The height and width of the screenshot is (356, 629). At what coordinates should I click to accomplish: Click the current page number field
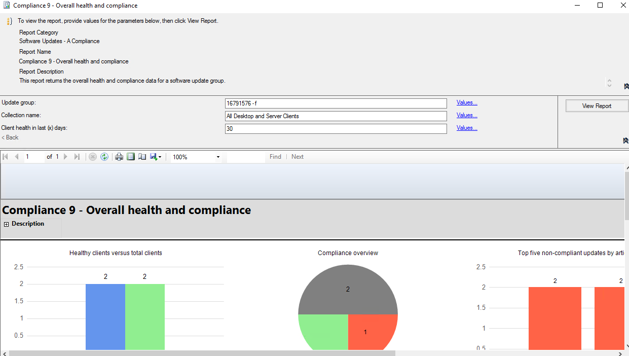(34, 157)
